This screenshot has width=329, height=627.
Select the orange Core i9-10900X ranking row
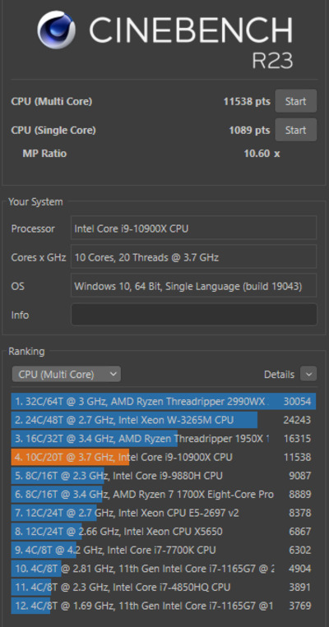164,457
